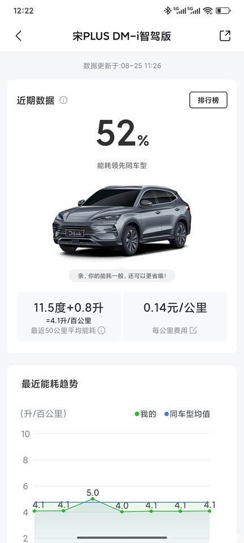The width and height of the screenshot is (244, 543).
Task: Toggle 同车型均值 legend series
Action: [187, 414]
